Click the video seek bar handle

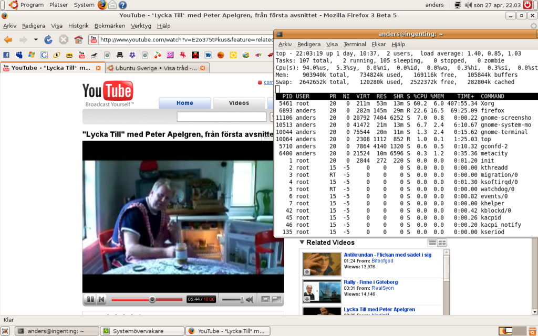coord(152,300)
